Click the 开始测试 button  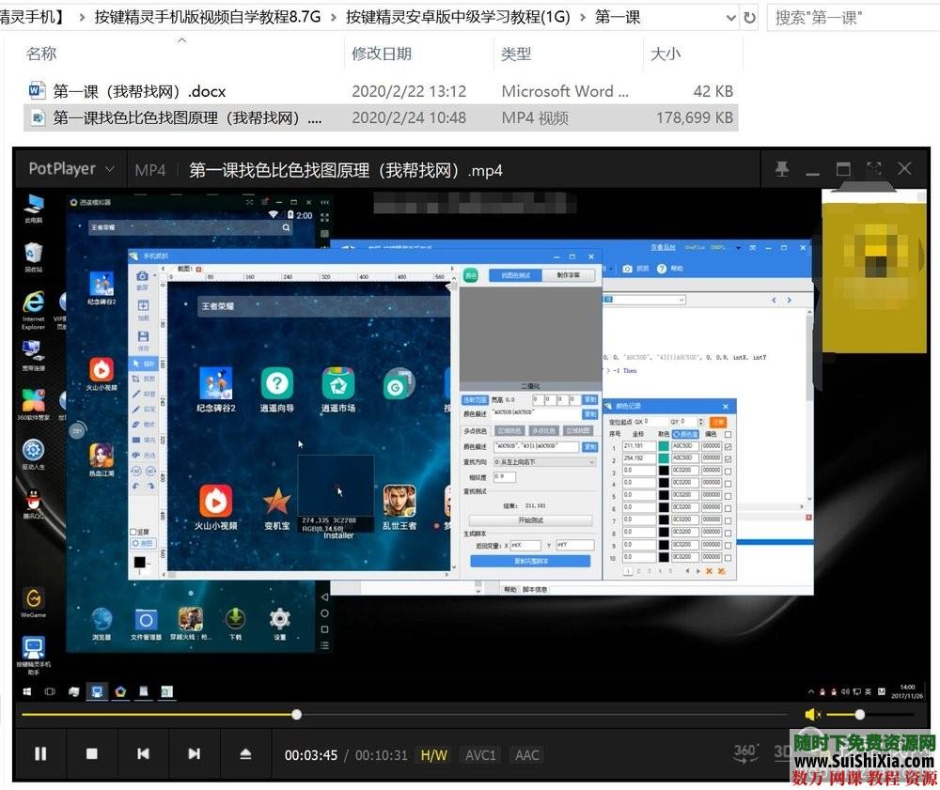531,520
